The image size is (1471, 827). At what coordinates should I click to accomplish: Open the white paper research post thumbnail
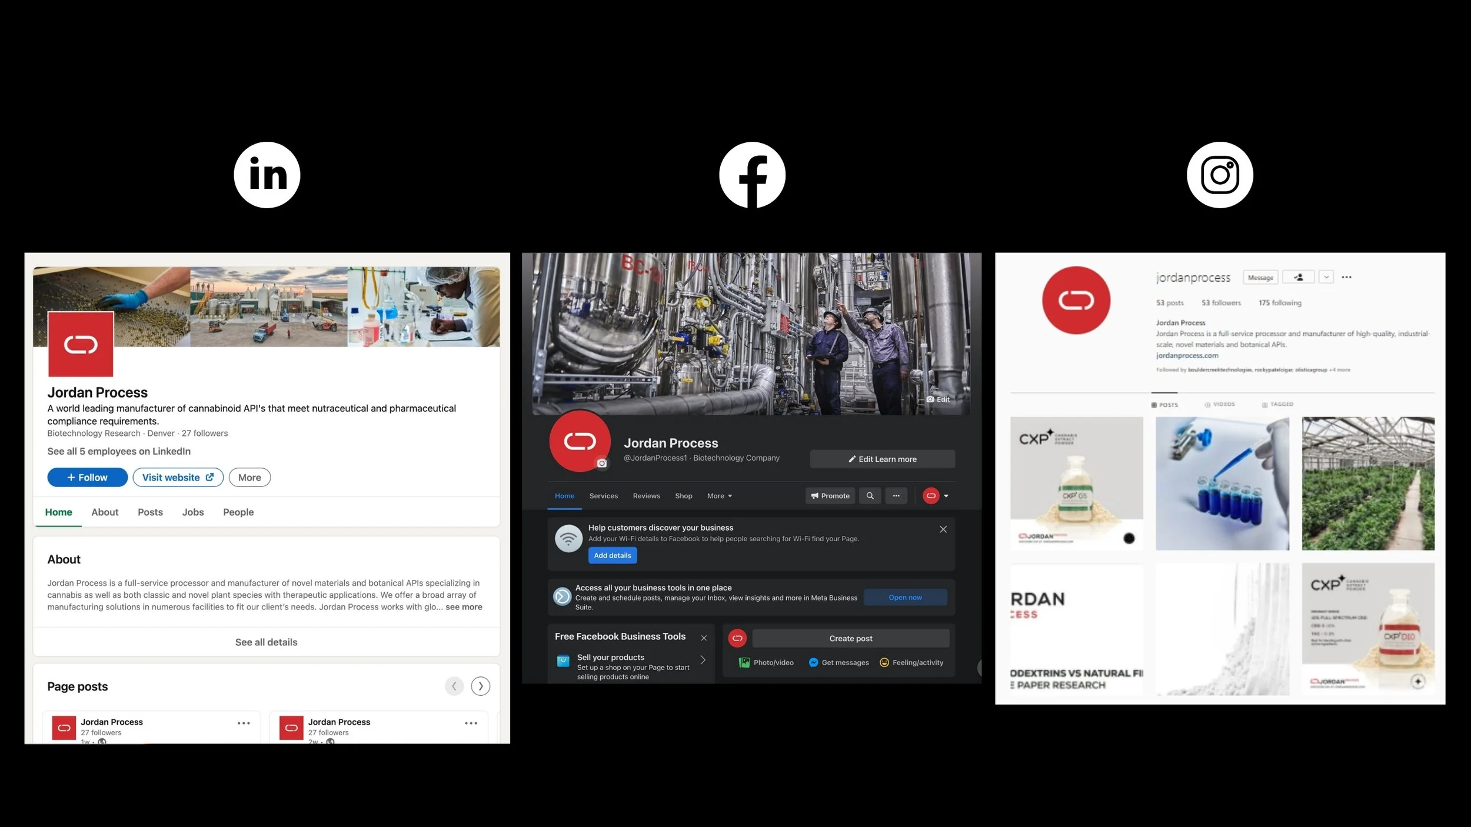tap(1076, 629)
